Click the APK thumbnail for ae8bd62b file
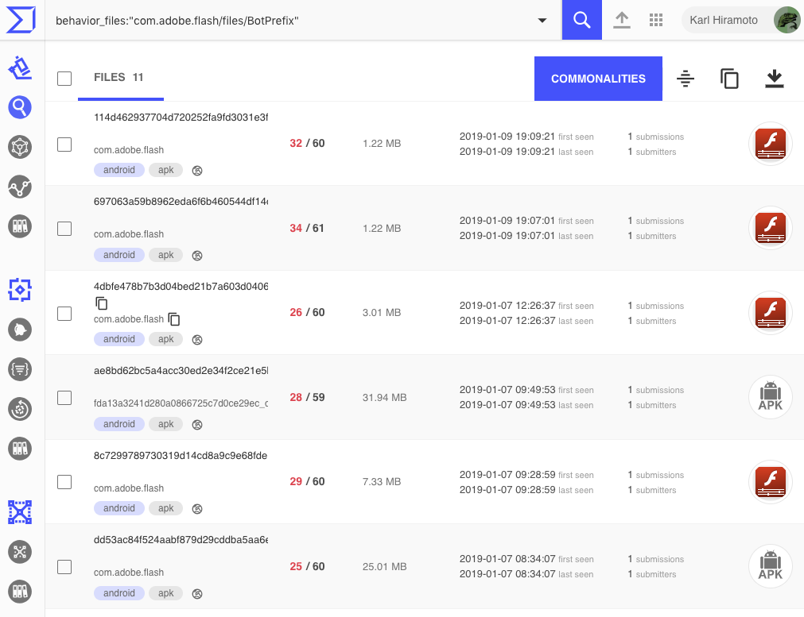Screen dimensions: 804x617 tap(770, 397)
